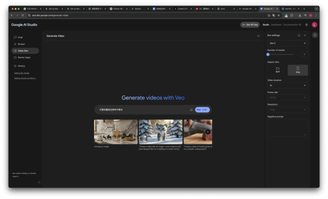Close the Google AI Studio browser tab
The image size is (328, 199).
277,9
